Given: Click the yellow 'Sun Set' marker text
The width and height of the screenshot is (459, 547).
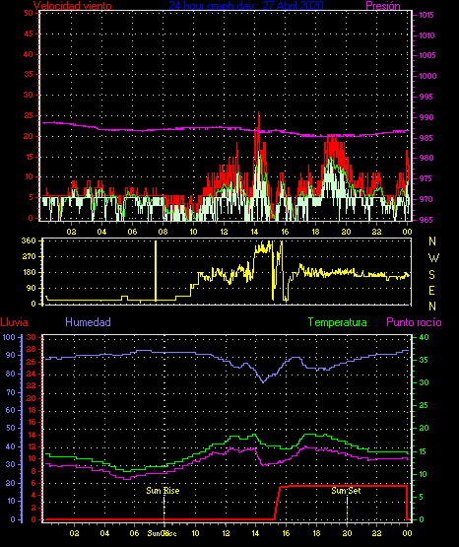Looking at the screenshot, I should click(x=346, y=491).
